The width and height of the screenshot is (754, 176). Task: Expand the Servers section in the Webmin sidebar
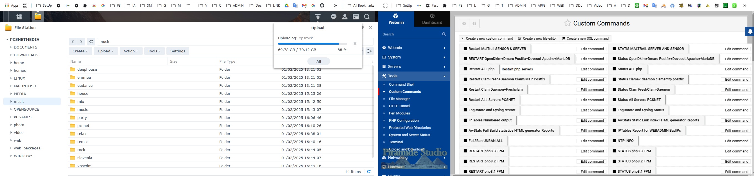(414, 67)
